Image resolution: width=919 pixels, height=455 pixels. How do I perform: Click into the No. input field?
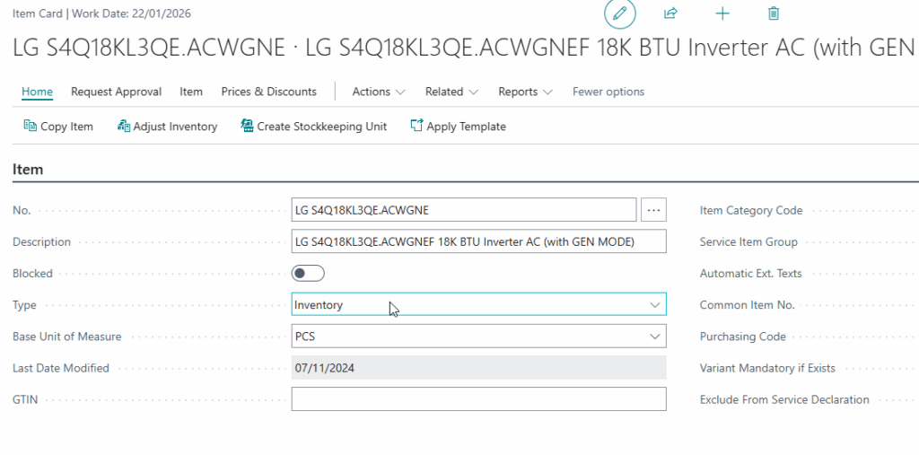(464, 210)
